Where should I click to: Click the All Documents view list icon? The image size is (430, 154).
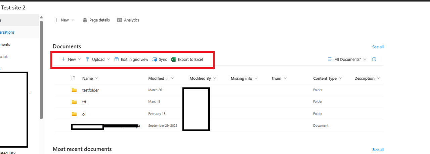pos(330,60)
